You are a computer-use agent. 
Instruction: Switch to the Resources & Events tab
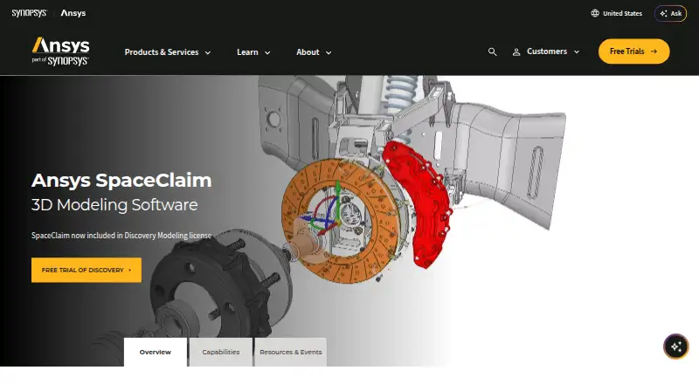tap(291, 352)
